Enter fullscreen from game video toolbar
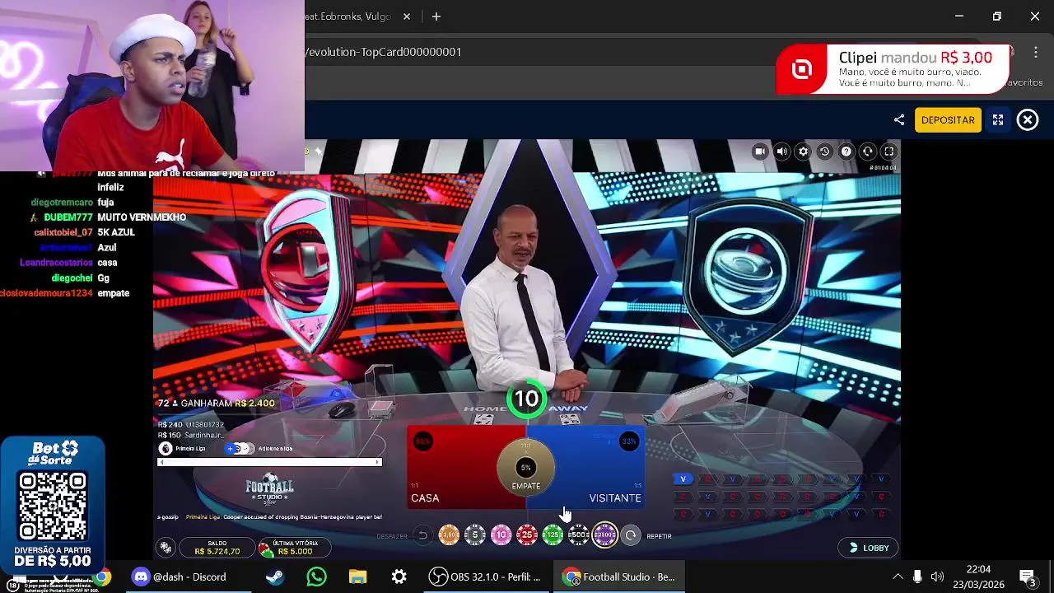The width and height of the screenshot is (1054, 593). pos(888,152)
